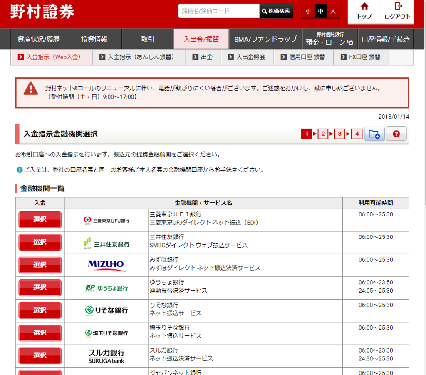Click step 3 indicator
426x375 pixels.
tap(339, 134)
